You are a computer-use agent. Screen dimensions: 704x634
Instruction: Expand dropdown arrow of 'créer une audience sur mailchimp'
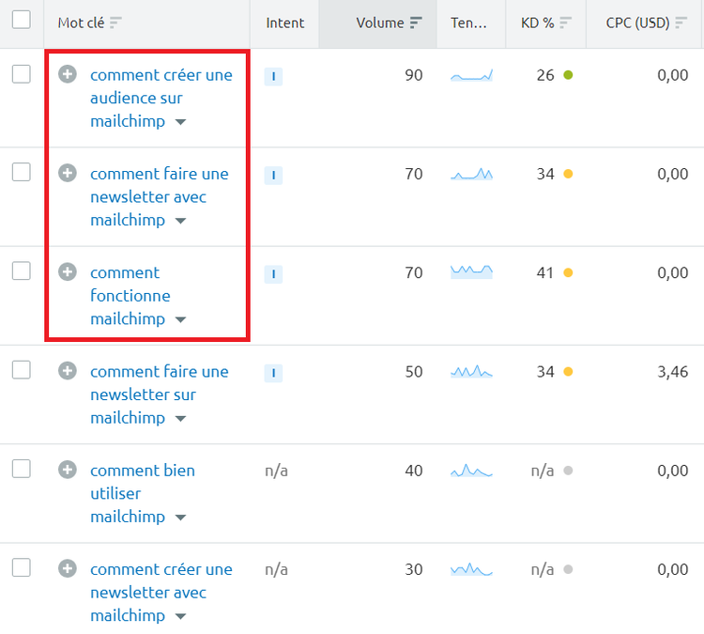(x=180, y=122)
